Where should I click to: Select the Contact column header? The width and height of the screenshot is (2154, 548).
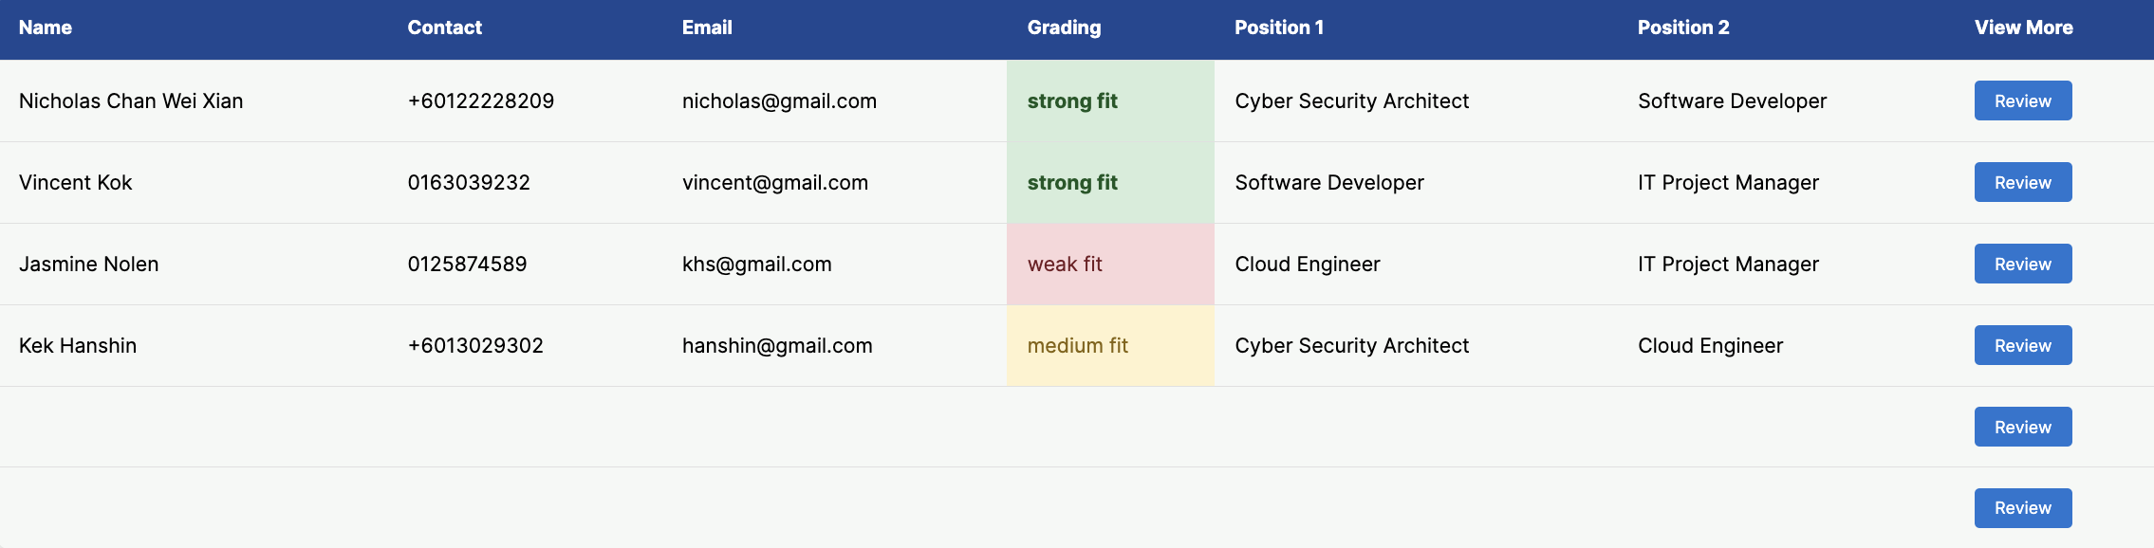445,27
